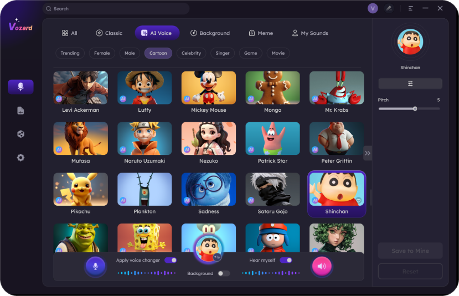This screenshot has width=459, height=296.
Task: Open the My Sounds tab
Action: [310, 33]
